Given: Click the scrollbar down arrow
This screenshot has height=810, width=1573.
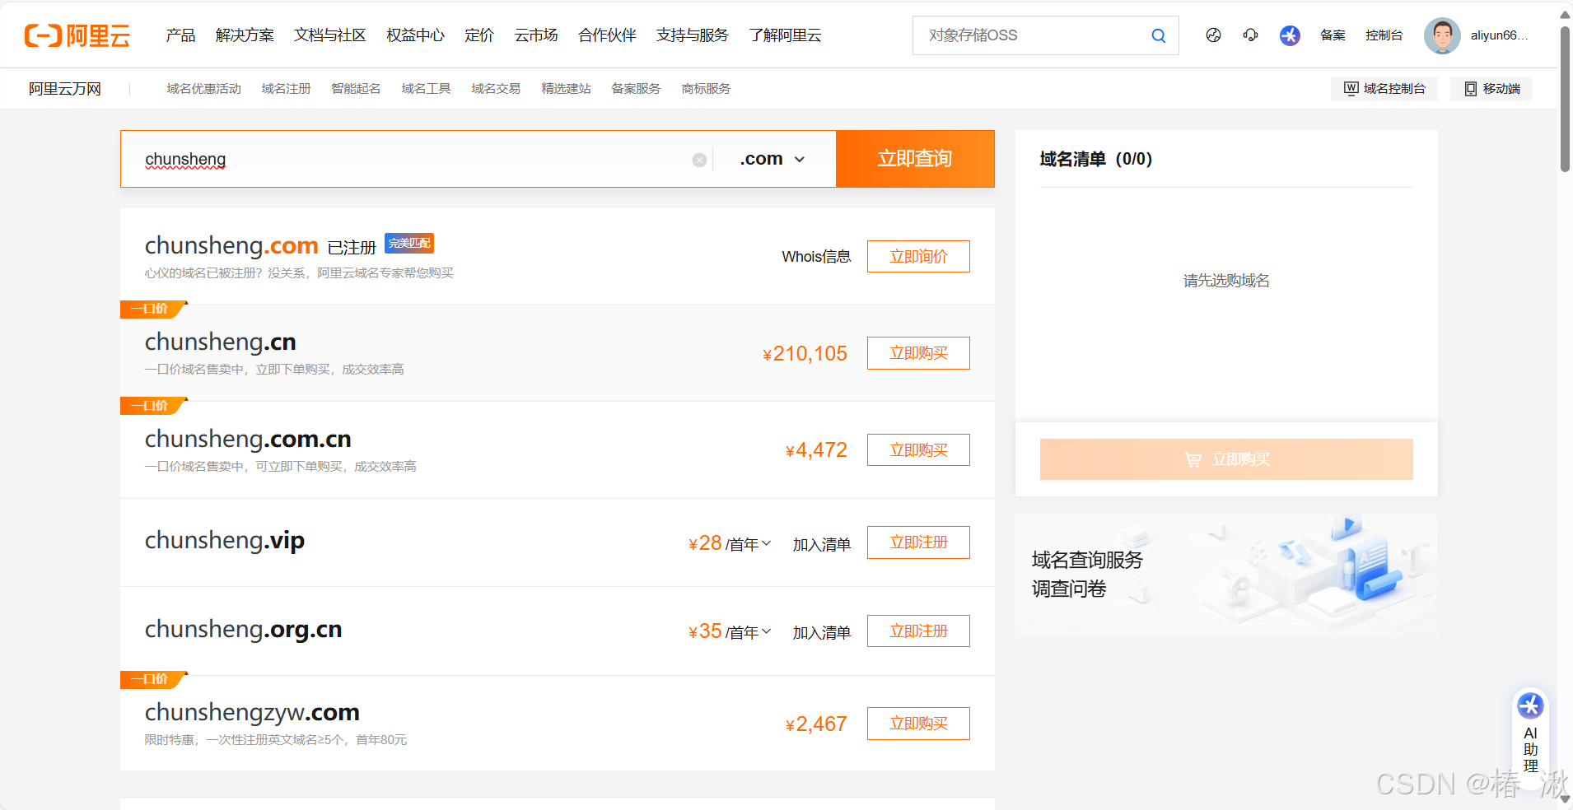Looking at the screenshot, I should tap(1565, 799).
